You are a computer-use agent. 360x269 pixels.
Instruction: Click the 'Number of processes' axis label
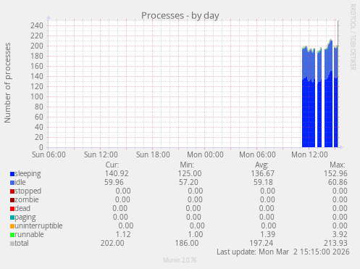click(x=7, y=83)
